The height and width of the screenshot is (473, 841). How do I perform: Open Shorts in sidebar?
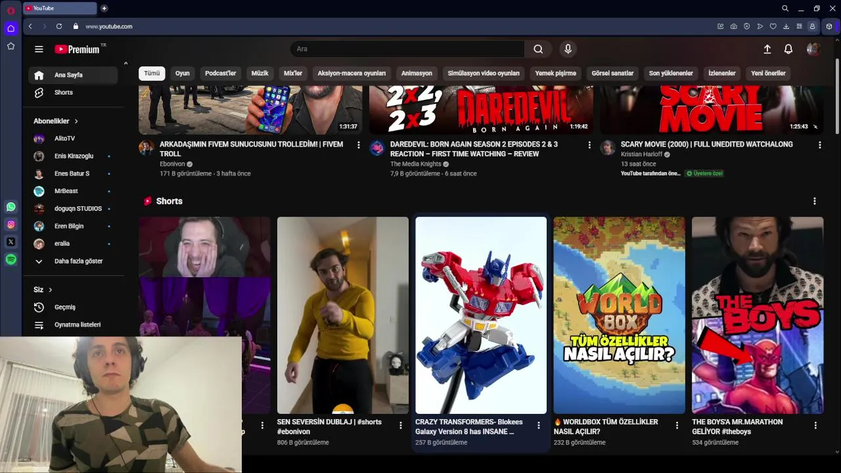pos(73,93)
